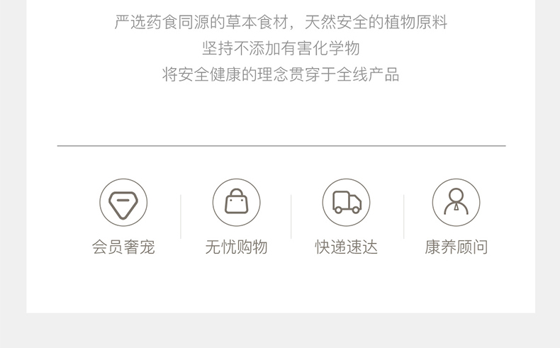Click the gray margin left of card
Screen dimensions: 560x348
pos(13,157)
